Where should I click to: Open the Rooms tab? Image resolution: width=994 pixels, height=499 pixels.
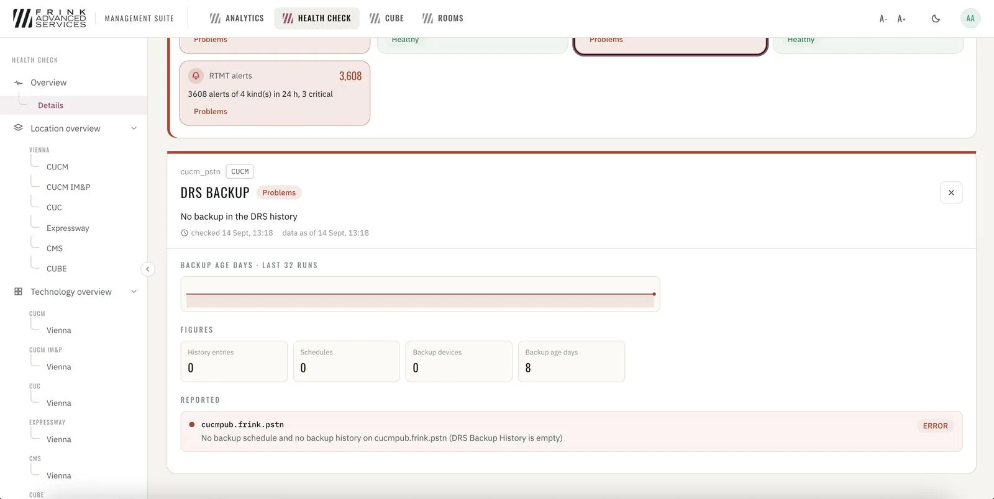(x=443, y=19)
